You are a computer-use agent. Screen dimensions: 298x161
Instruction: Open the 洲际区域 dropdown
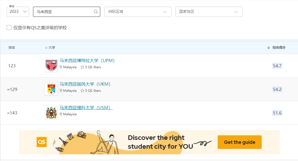tap(138, 12)
